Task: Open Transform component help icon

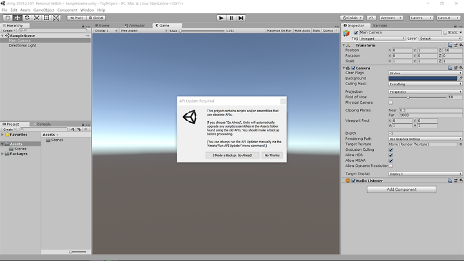Action: coord(450,45)
